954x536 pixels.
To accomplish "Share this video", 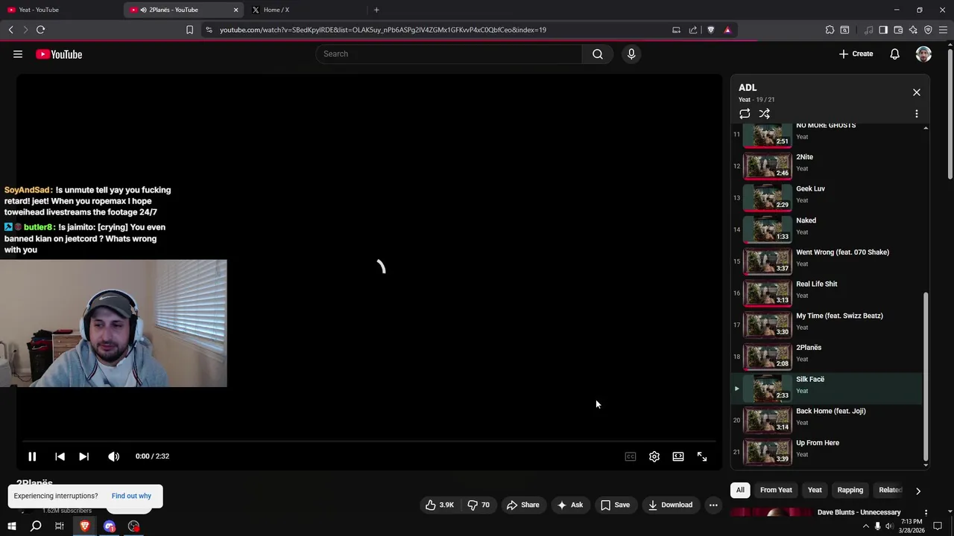I will pyautogui.click(x=523, y=505).
